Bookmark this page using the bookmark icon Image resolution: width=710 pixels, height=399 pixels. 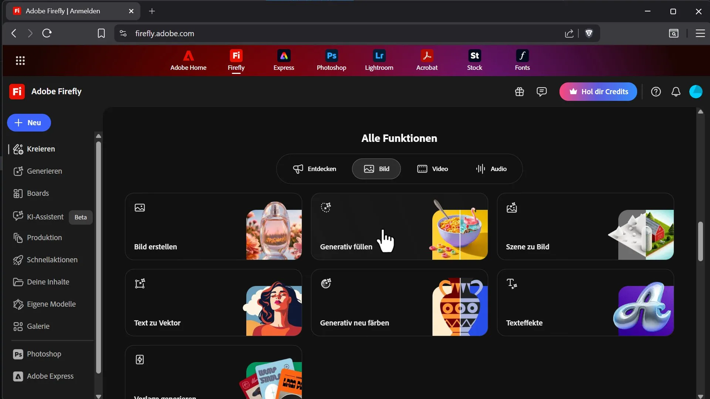click(x=101, y=34)
